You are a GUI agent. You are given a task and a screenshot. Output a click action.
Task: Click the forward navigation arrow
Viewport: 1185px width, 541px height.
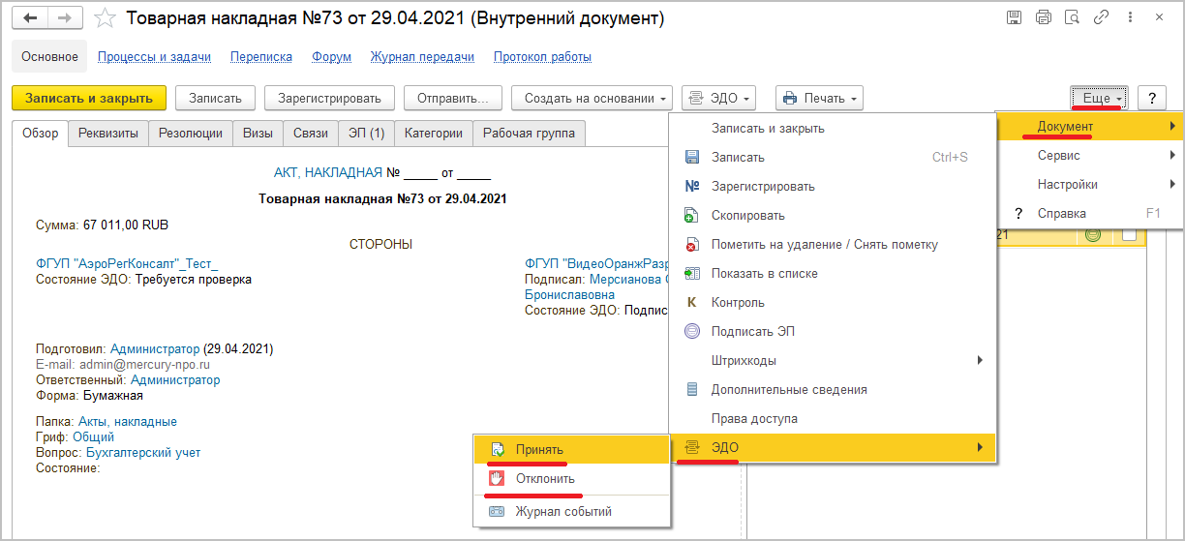click(64, 18)
